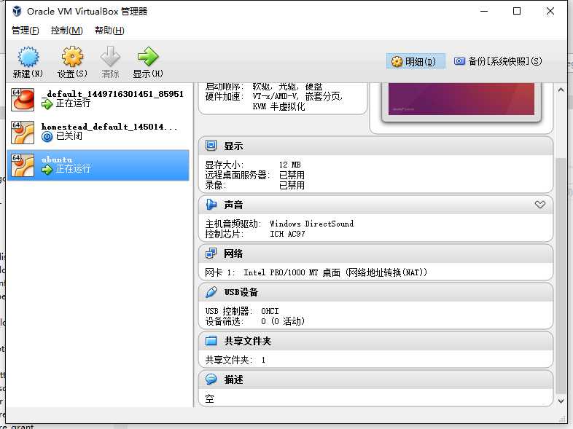The width and height of the screenshot is (573, 429).
Task: Click ICH AC97 controller text
Action: click(287, 234)
